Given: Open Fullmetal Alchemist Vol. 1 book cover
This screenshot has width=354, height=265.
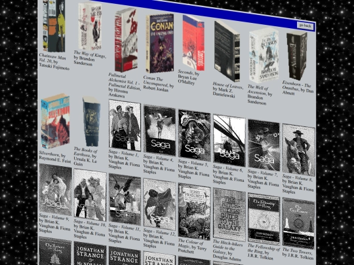Looking at the screenshot, I should tap(126, 40).
